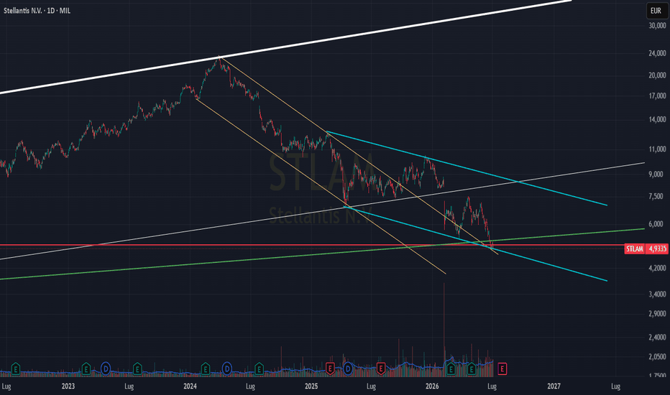Click the 11,000 price axis label

(657, 149)
